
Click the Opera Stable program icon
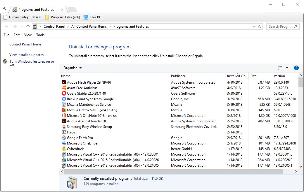coord(64,93)
